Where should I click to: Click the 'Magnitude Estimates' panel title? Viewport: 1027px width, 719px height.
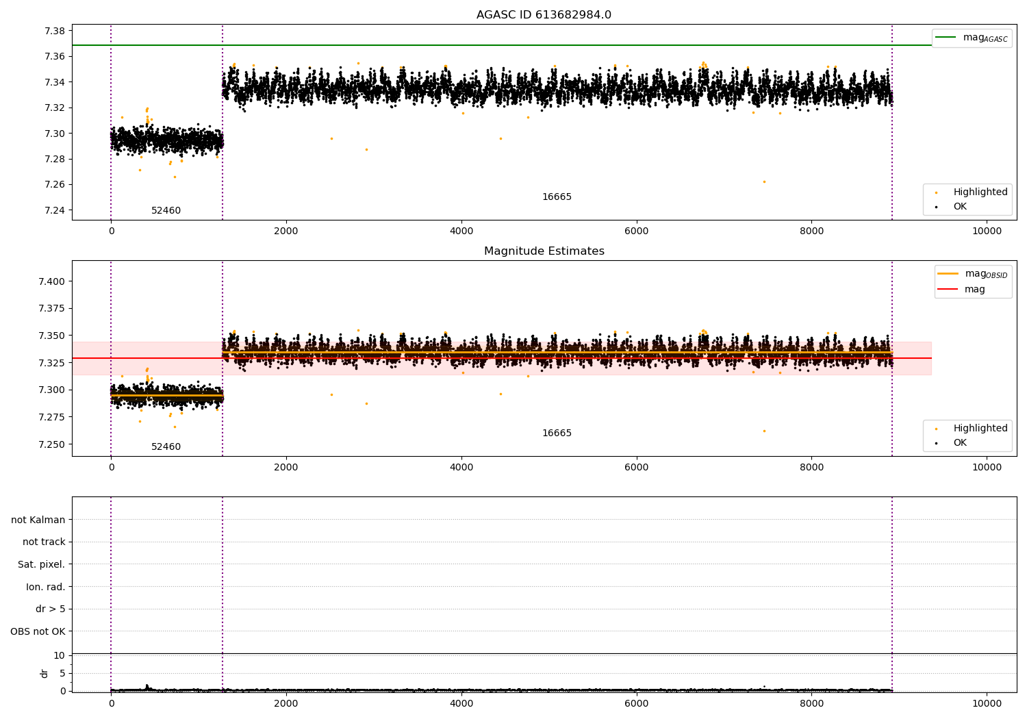(544, 251)
